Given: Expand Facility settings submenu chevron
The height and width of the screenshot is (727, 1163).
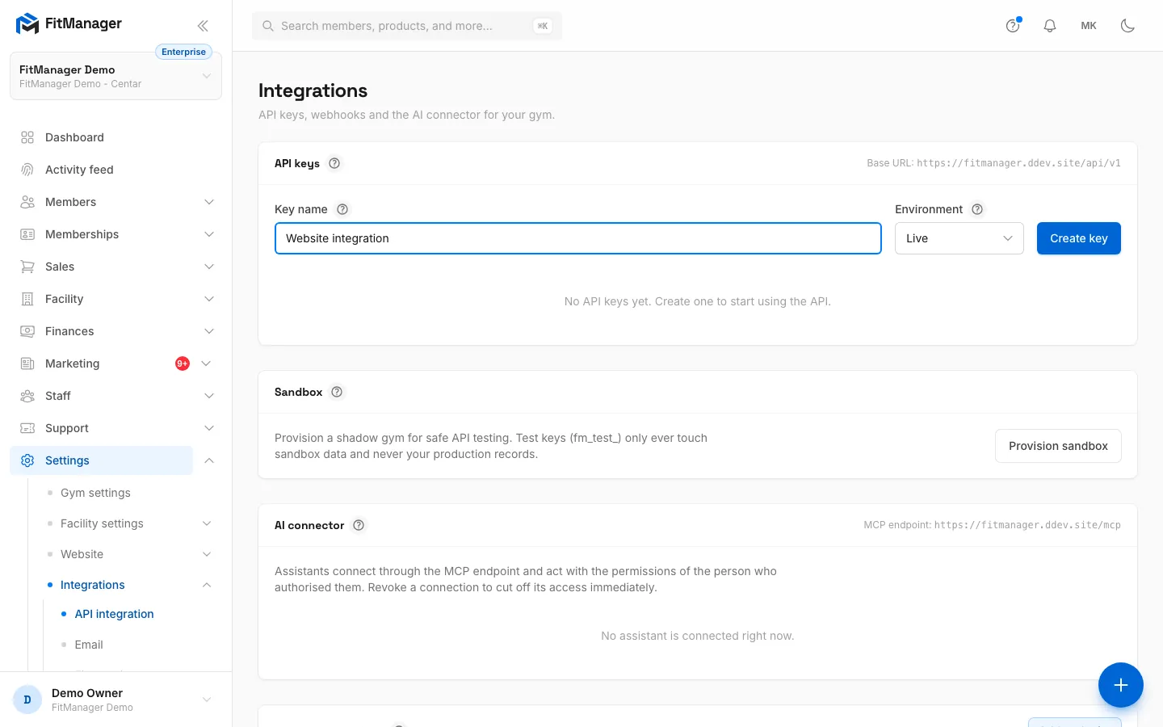Looking at the screenshot, I should [207, 523].
